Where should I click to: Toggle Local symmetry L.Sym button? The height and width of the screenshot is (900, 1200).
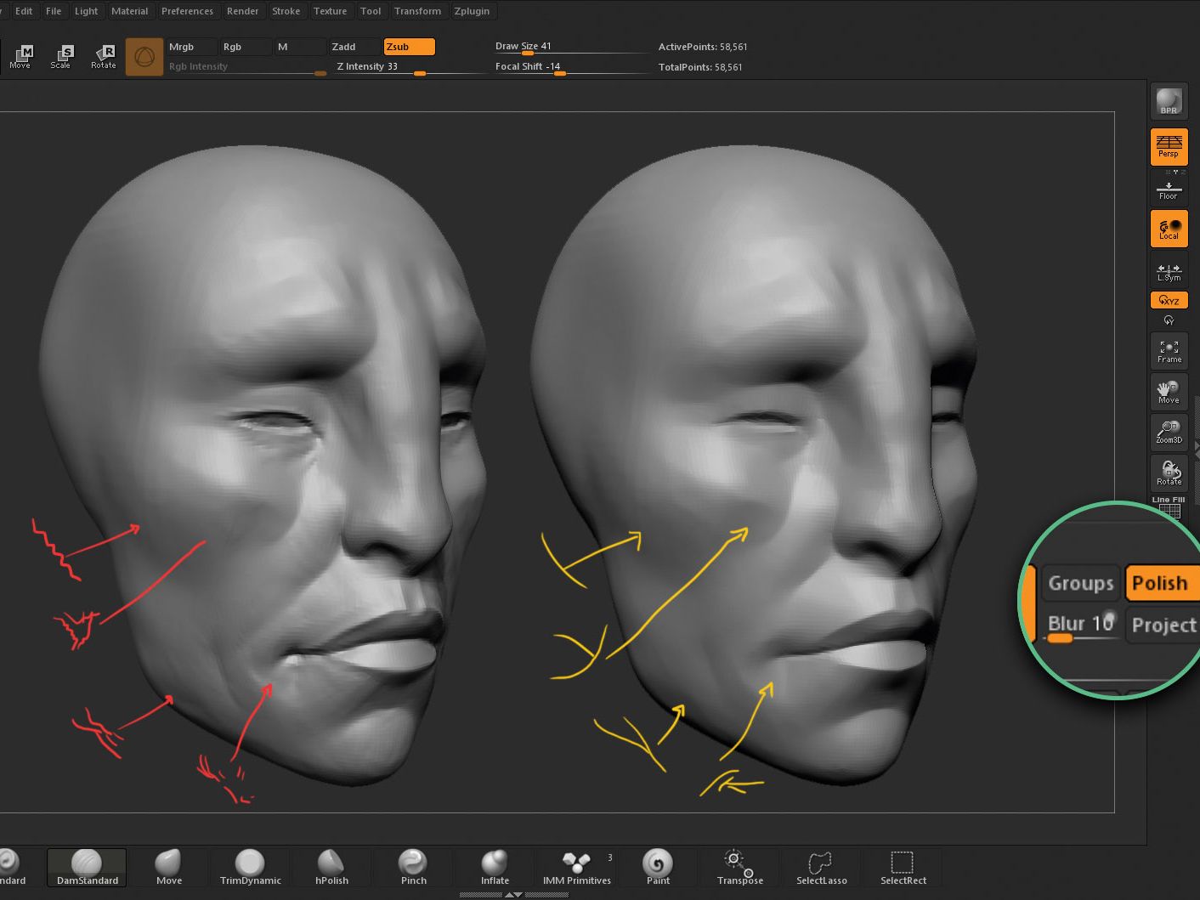pyautogui.click(x=1169, y=272)
